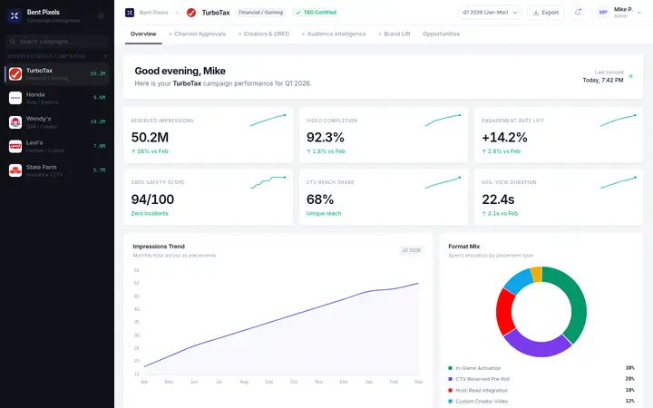Select the TurboTax campaign logo in sidebar
The width and height of the screenshot is (653, 408).
coord(15,74)
